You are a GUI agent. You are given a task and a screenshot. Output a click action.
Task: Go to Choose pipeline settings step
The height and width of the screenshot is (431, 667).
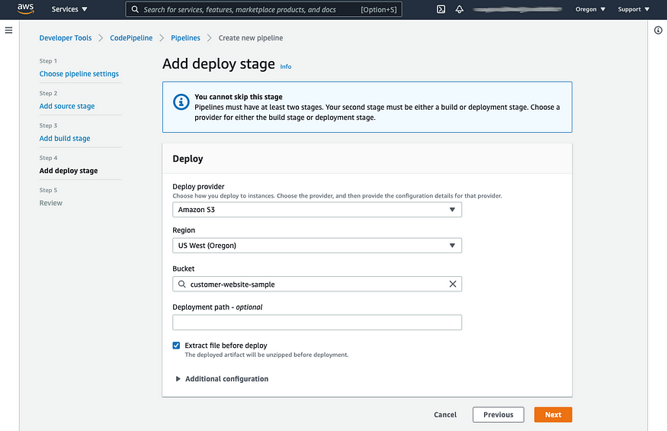[79, 74]
